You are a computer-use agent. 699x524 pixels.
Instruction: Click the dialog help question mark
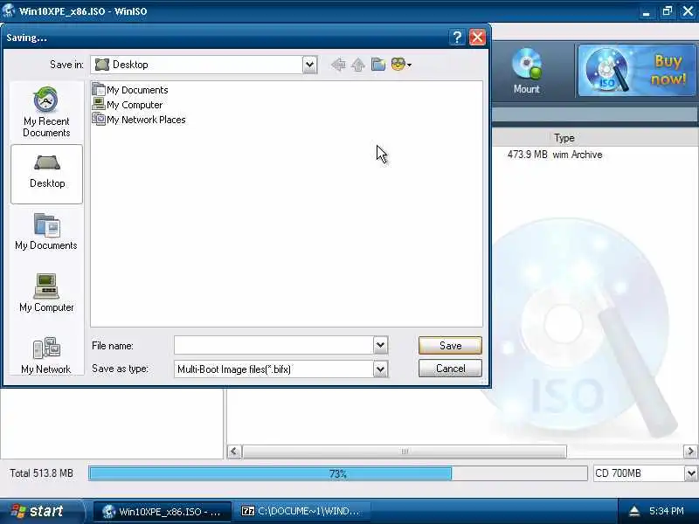pyautogui.click(x=457, y=38)
